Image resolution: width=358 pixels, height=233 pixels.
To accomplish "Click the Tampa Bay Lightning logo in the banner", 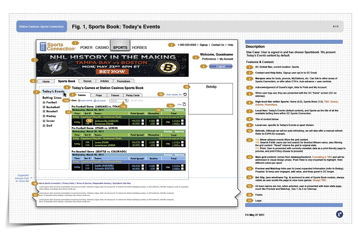I will pyautogui.click(x=55, y=68).
